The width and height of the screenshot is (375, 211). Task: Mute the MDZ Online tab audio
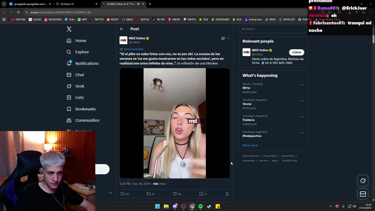(x=138, y=4)
